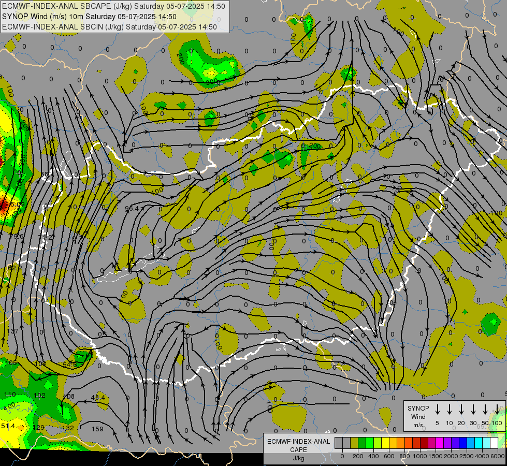Click the 51.4 value on the map
507x466 pixels.
(x=8, y=426)
